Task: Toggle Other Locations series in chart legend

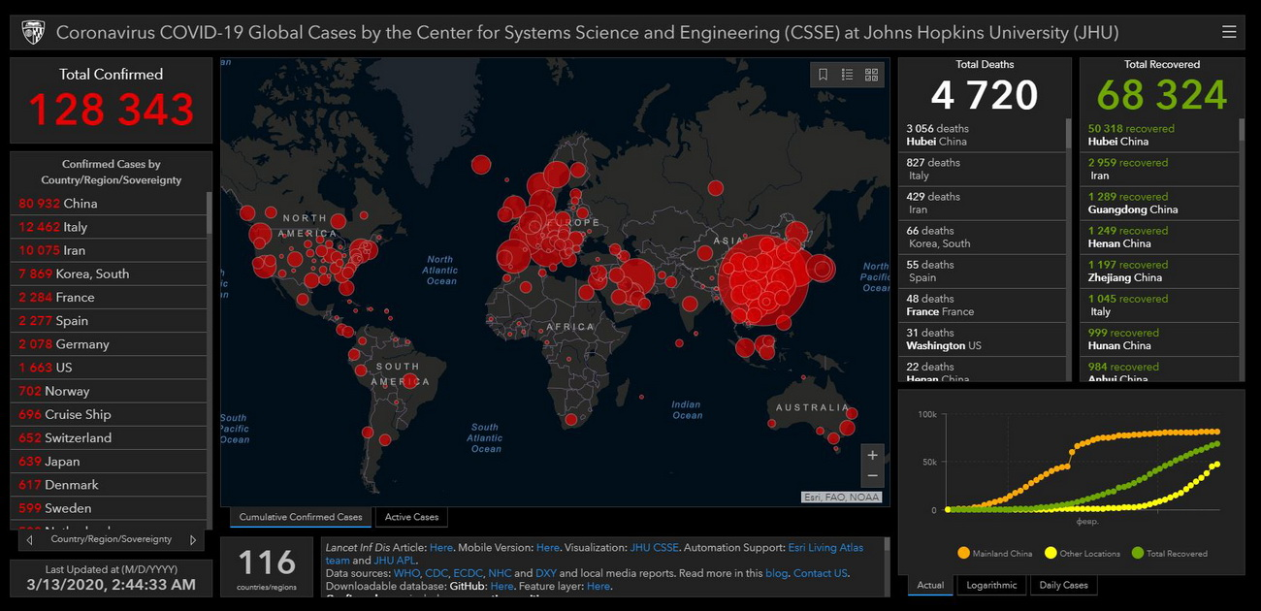Action: pyautogui.click(x=1082, y=553)
